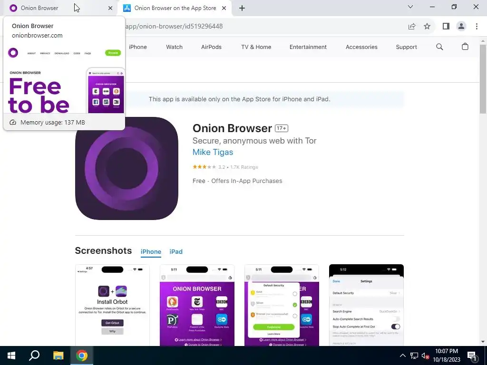Open the iPhone menu on Apple nav
This screenshot has height=365, width=487.
[137, 47]
